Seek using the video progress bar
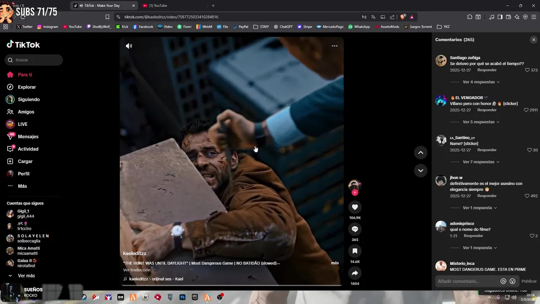This screenshot has width=540, height=304. click(x=232, y=285)
